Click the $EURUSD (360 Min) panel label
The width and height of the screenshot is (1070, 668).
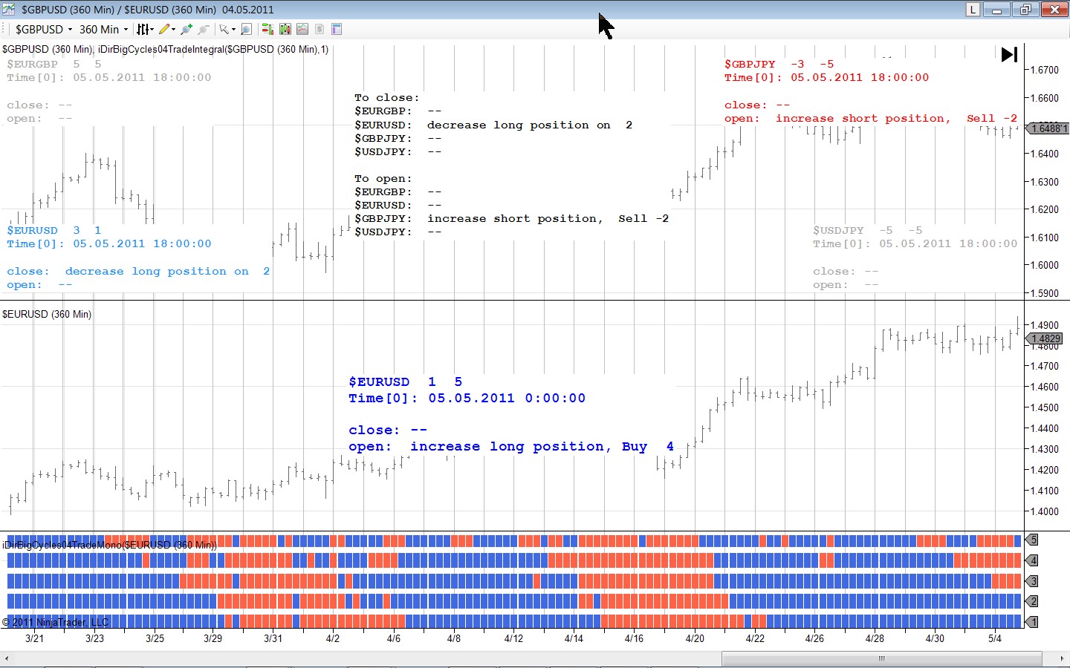pyautogui.click(x=47, y=315)
